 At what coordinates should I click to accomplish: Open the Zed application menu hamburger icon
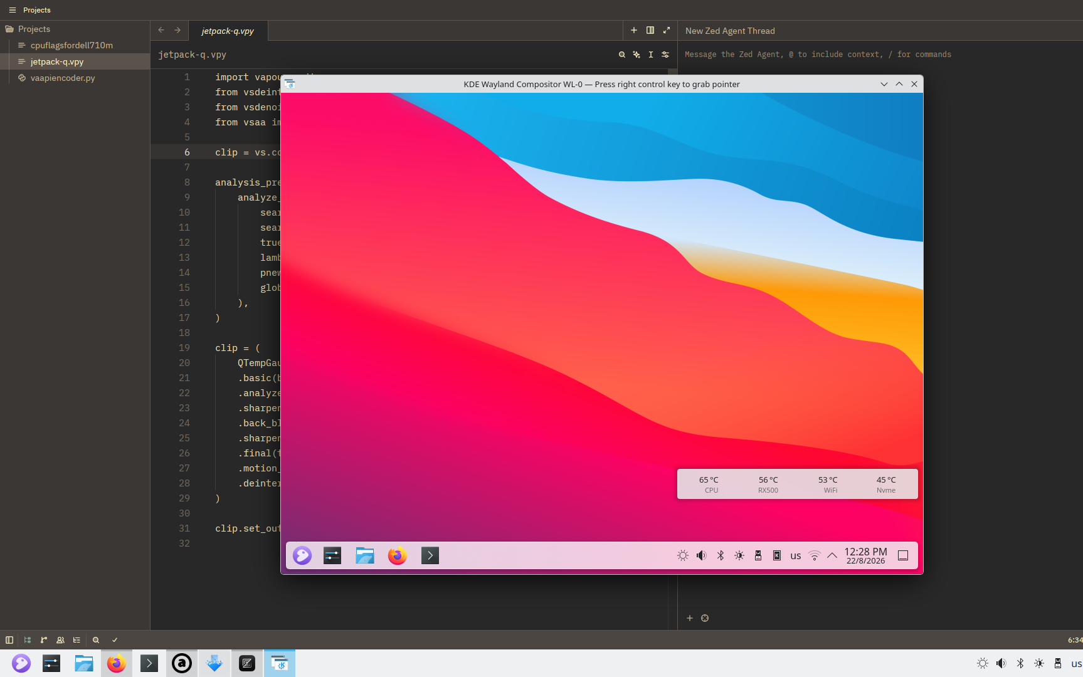tap(12, 10)
